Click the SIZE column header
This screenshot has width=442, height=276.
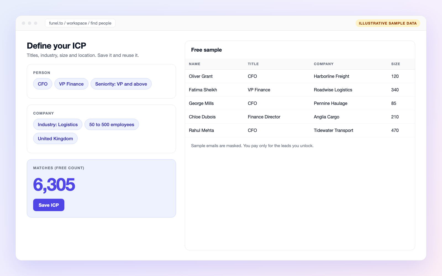click(x=396, y=64)
